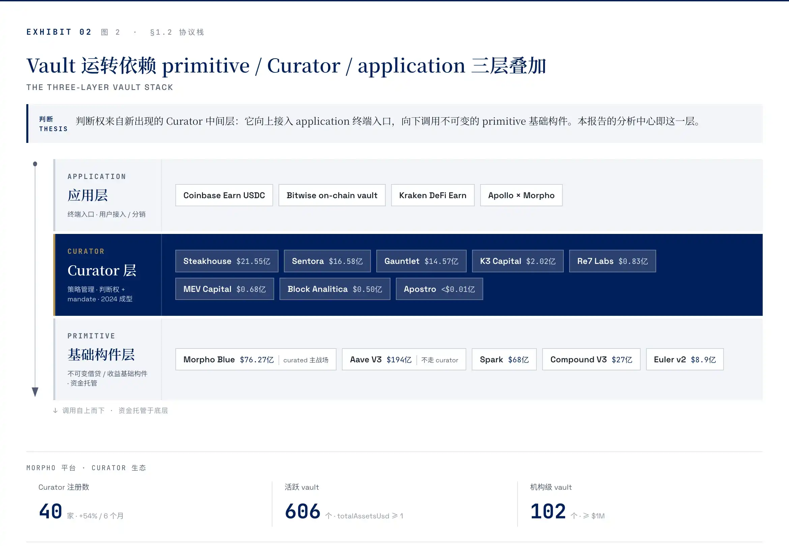
Task: Click the Kraken DeFi Earn chip
Action: pyautogui.click(x=433, y=195)
